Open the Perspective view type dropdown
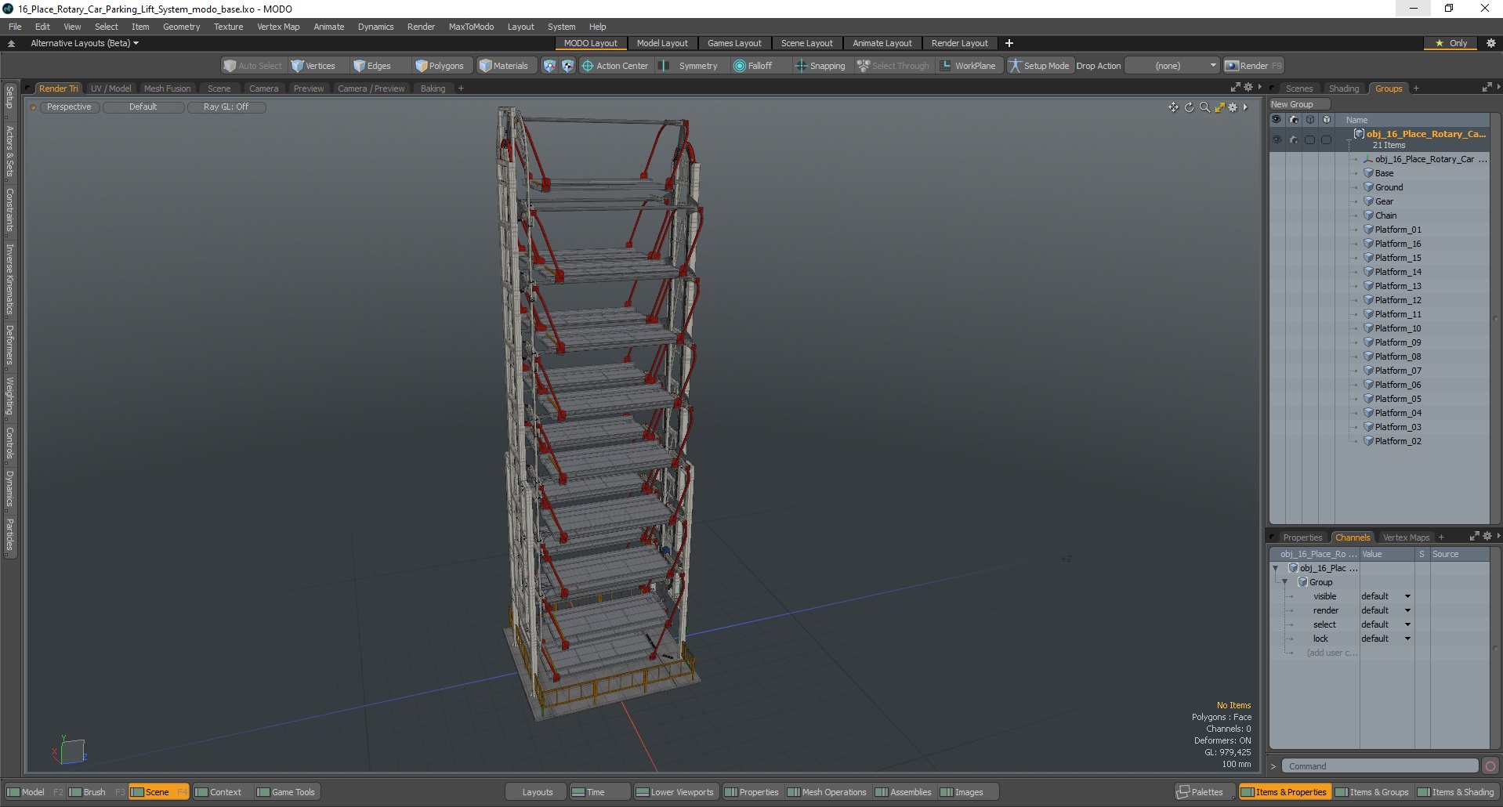Viewport: 1503px width, 807px height. tap(69, 107)
